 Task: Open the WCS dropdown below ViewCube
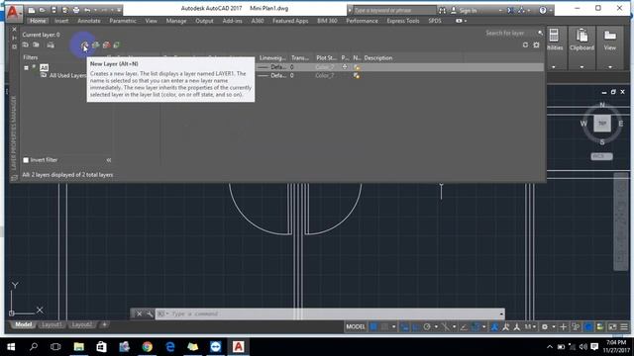[x=601, y=156]
